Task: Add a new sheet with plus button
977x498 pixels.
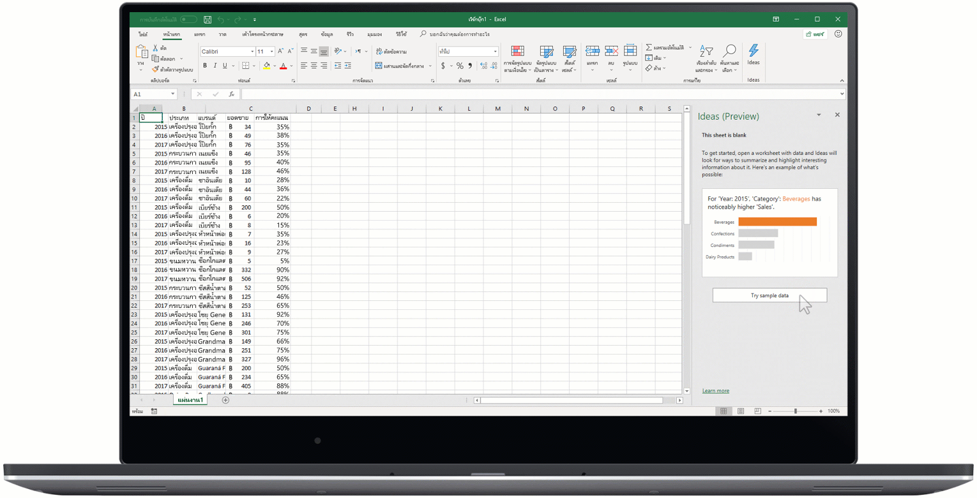Action: 225,400
